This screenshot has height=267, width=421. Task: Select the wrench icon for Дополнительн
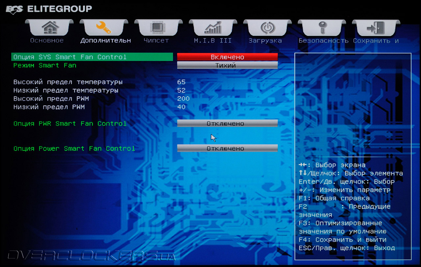[104, 28]
